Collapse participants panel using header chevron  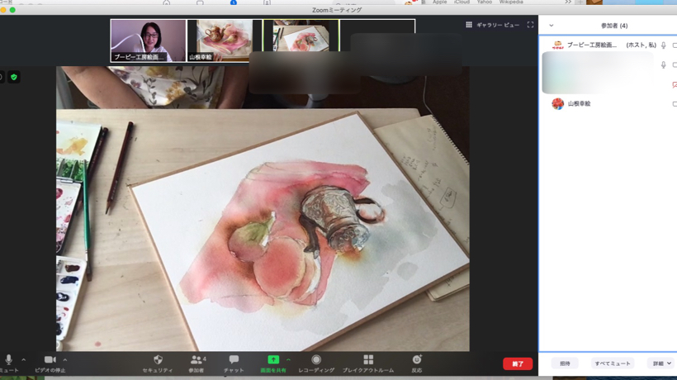[x=552, y=26]
